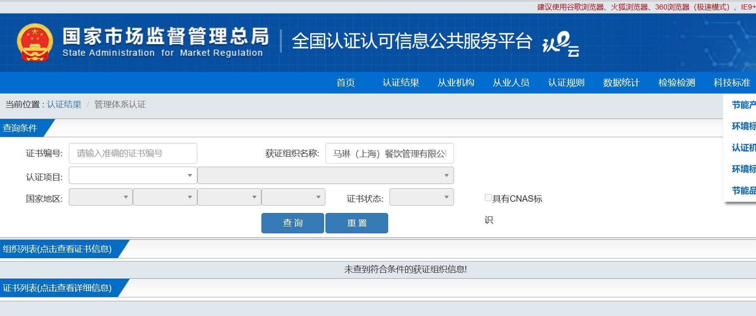This screenshot has width=756, height=316.
Task: Open the 节能产 side panel link
Action: (743, 105)
